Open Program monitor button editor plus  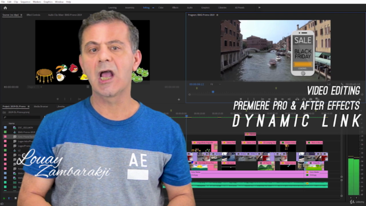360,100
